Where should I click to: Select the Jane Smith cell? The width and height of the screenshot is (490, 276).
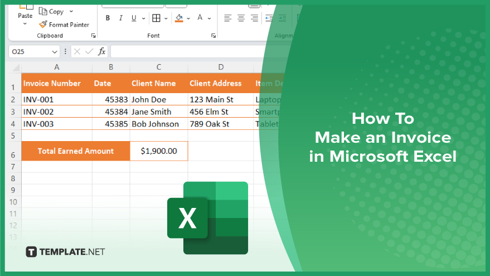[159, 112]
